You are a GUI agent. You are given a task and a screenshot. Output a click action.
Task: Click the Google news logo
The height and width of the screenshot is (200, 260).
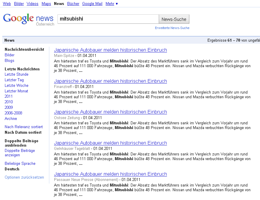point(28,19)
